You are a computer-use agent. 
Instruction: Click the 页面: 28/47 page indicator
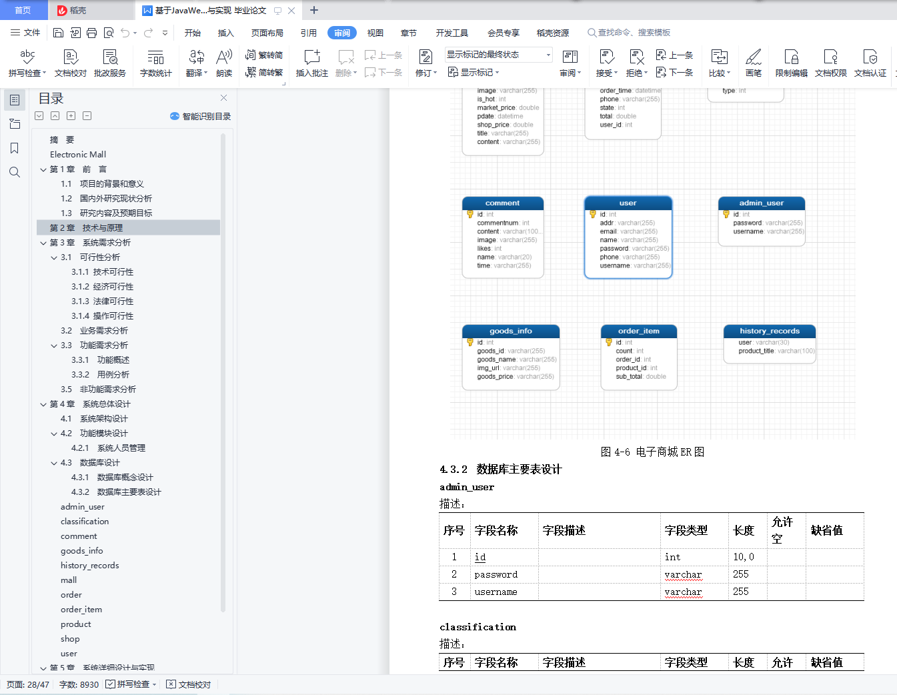click(x=28, y=684)
